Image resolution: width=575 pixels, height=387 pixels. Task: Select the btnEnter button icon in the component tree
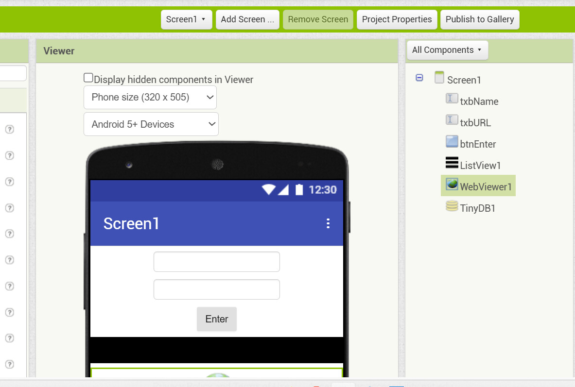452,141
